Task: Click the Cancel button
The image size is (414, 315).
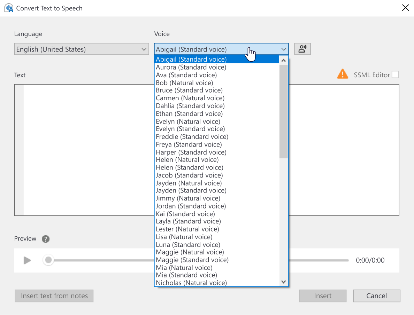Action: tap(377, 296)
